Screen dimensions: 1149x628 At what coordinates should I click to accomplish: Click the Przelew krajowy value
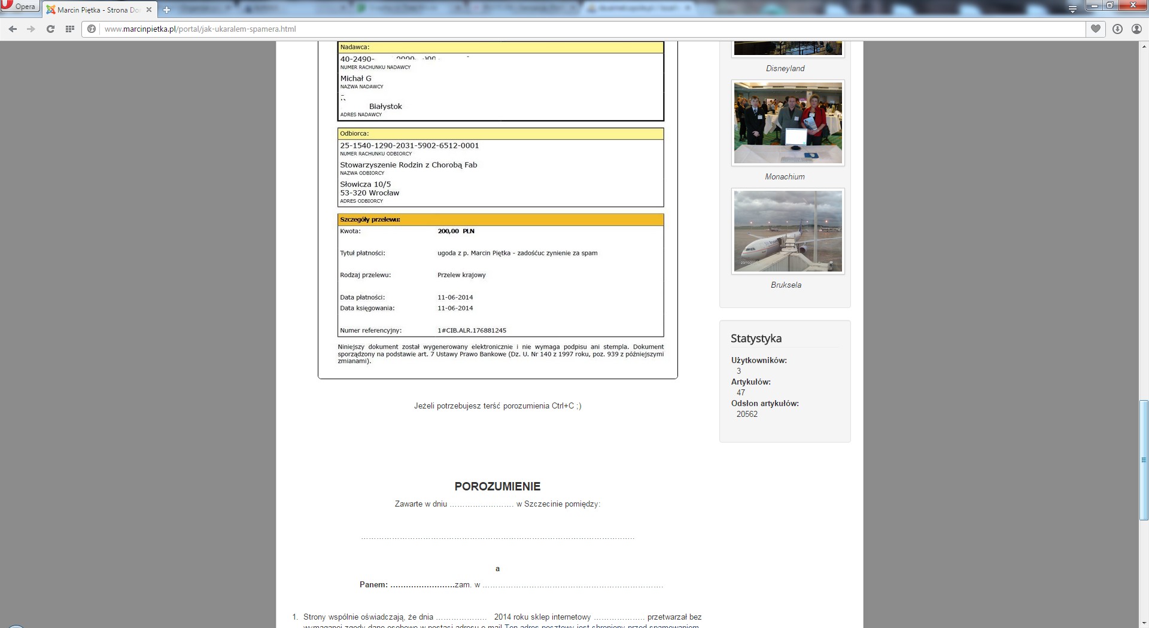tap(461, 275)
